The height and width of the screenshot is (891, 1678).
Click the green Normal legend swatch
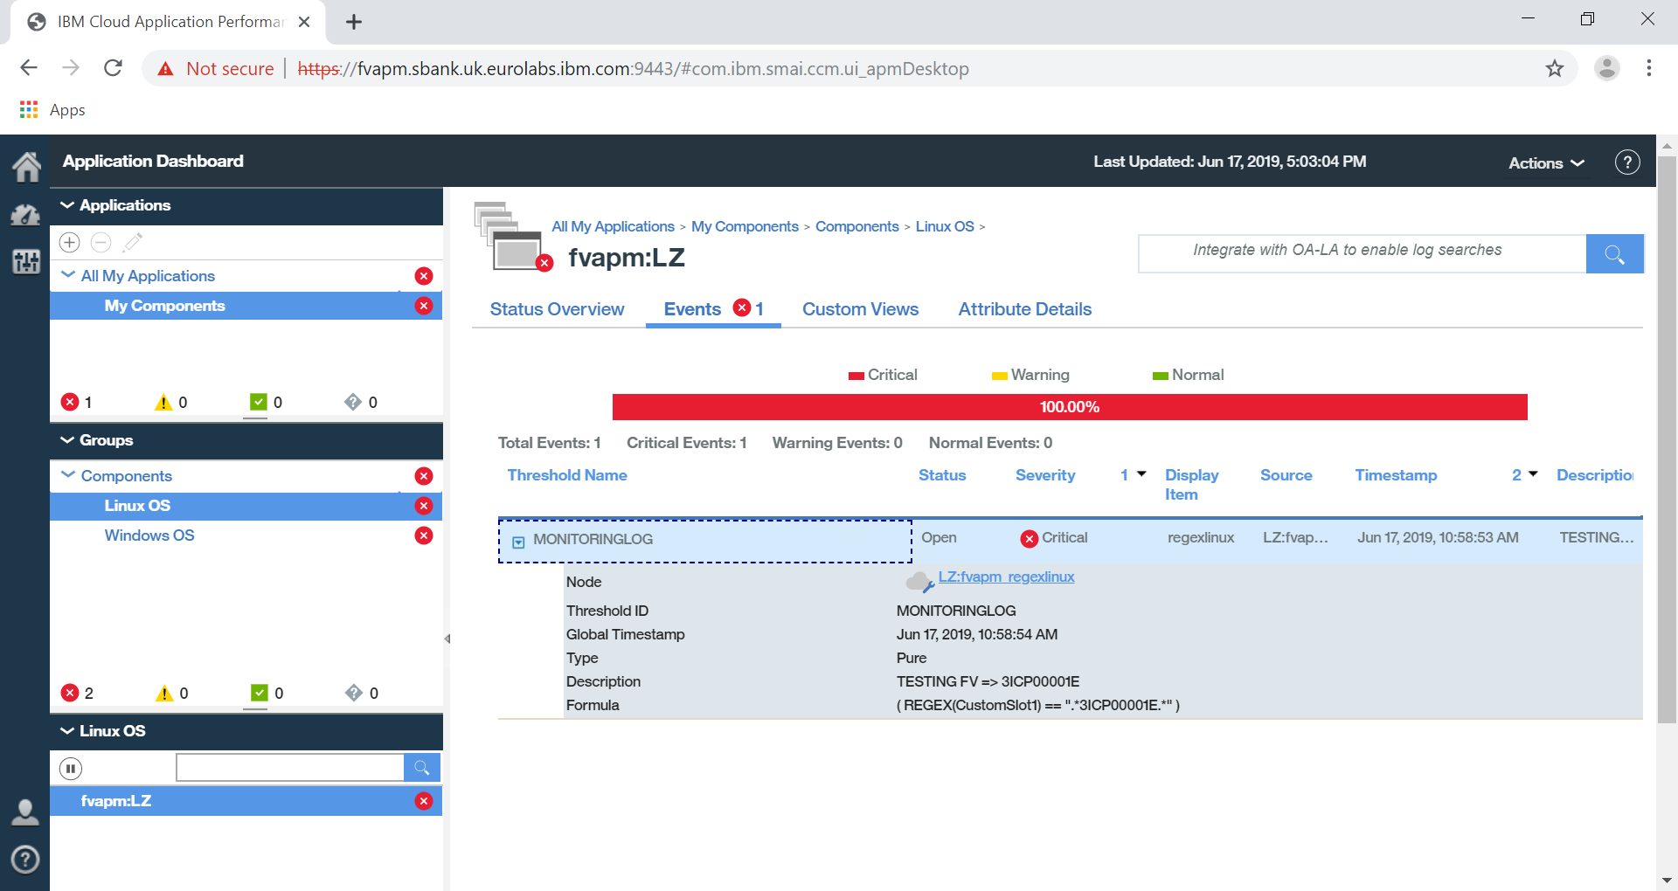pos(1160,376)
